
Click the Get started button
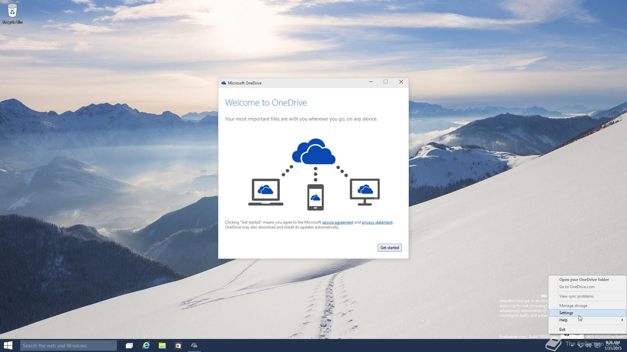(390, 248)
